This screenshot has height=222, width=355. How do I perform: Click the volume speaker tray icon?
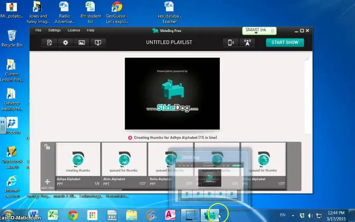pyautogui.click(x=310, y=216)
